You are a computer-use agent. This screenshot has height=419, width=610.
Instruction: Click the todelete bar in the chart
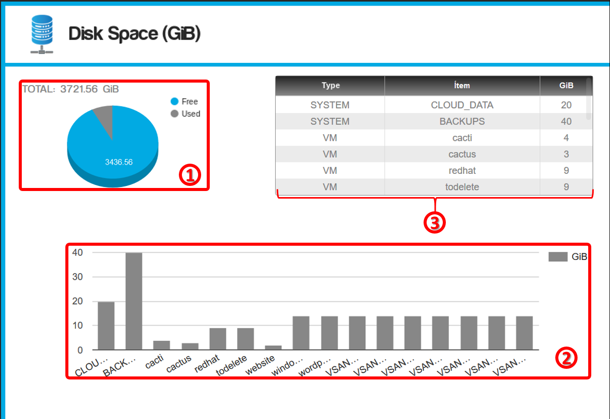[x=246, y=339]
